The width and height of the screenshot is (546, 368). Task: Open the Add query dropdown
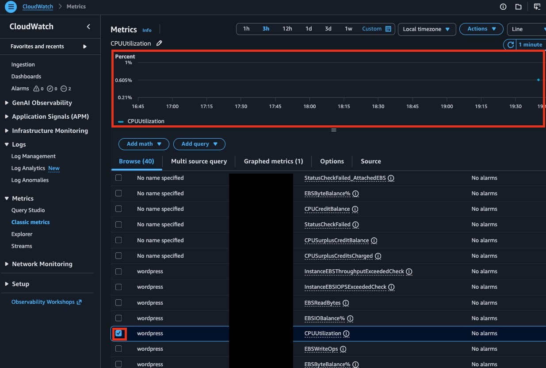tap(199, 144)
